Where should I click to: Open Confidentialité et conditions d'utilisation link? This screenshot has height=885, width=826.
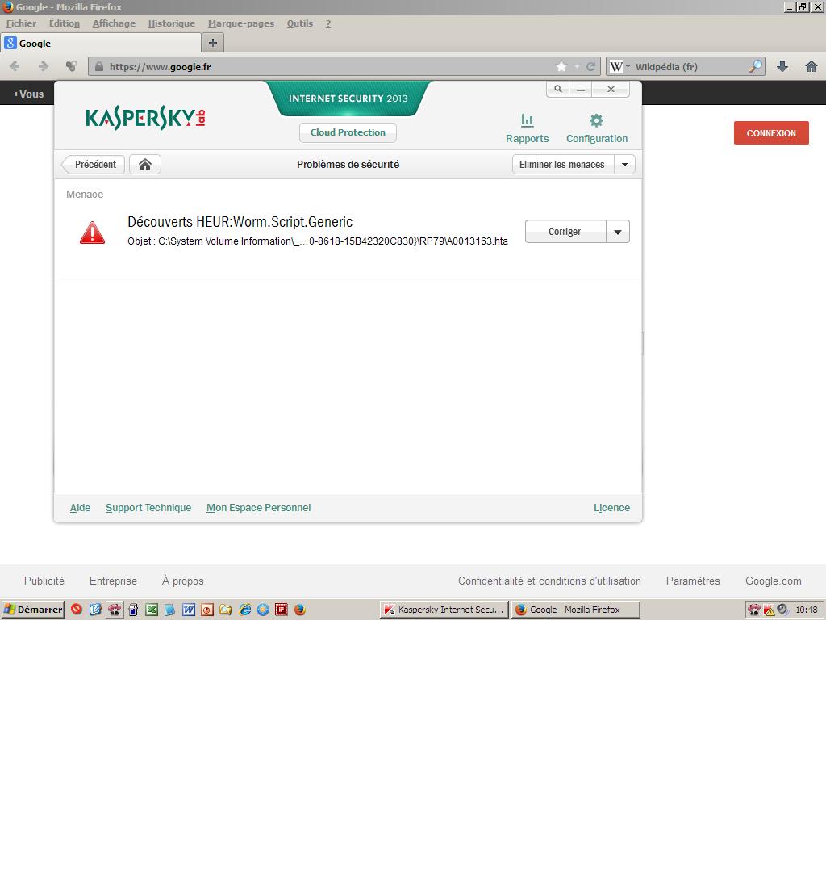click(x=549, y=581)
